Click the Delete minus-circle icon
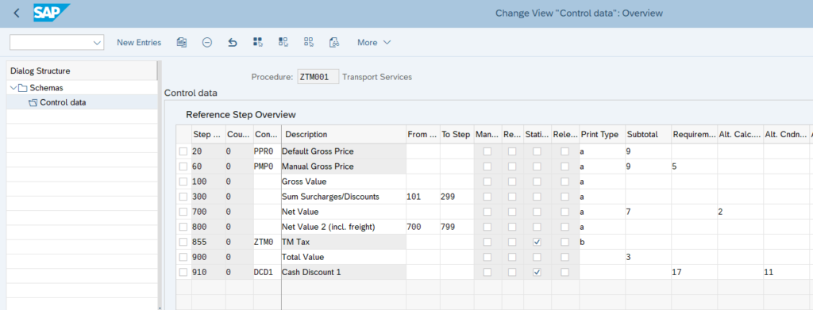The image size is (813, 310). point(207,43)
